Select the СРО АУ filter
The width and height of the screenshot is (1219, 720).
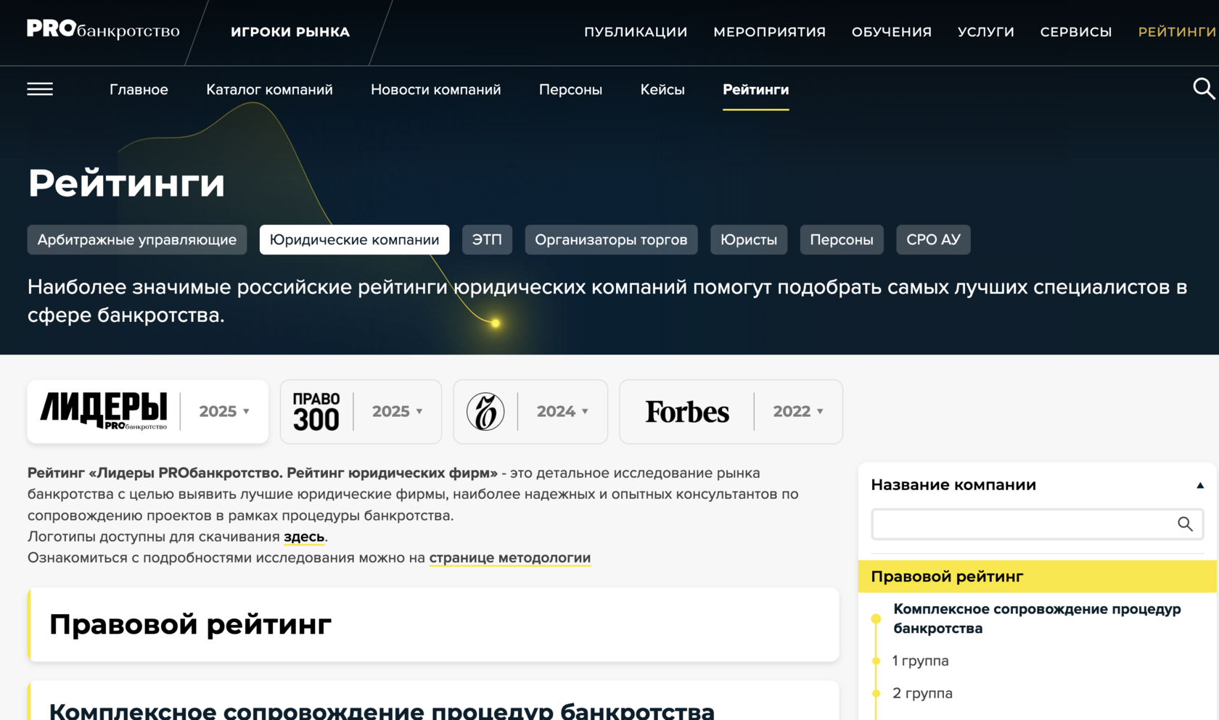click(933, 239)
